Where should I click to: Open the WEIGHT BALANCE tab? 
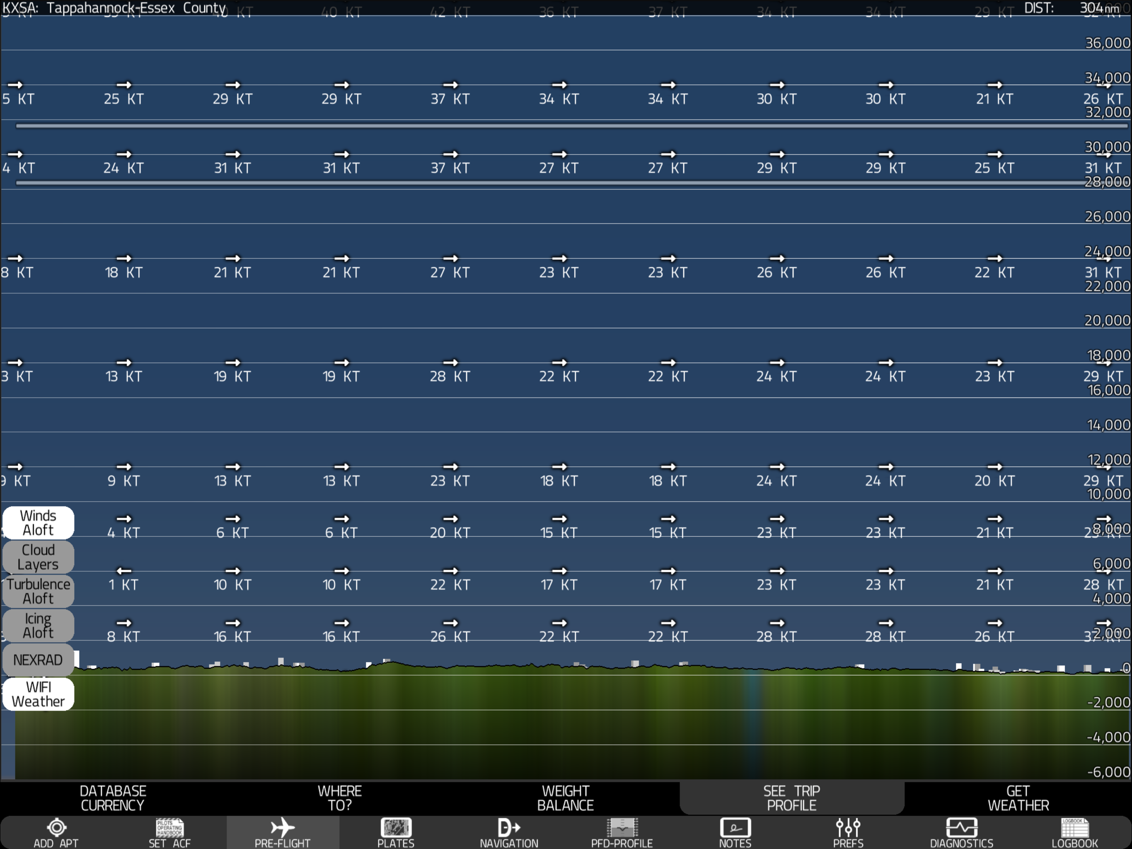click(x=566, y=798)
